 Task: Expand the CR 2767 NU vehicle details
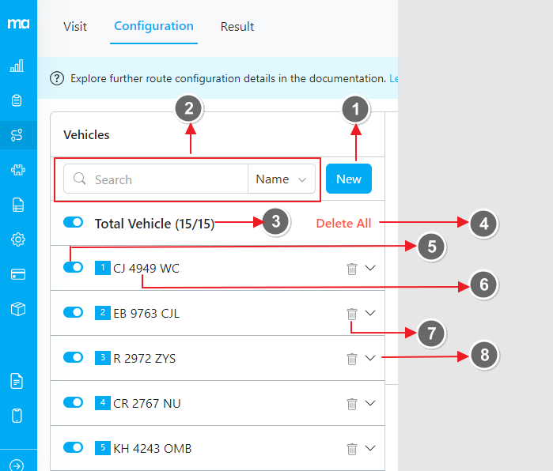[371, 403]
